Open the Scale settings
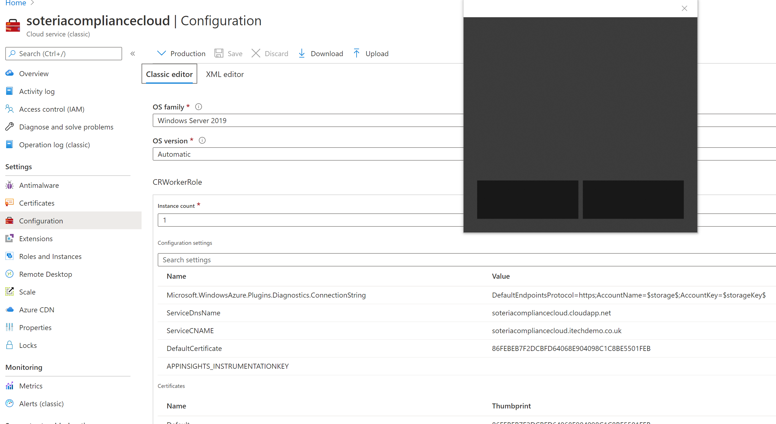The width and height of the screenshot is (776, 424). click(28, 291)
